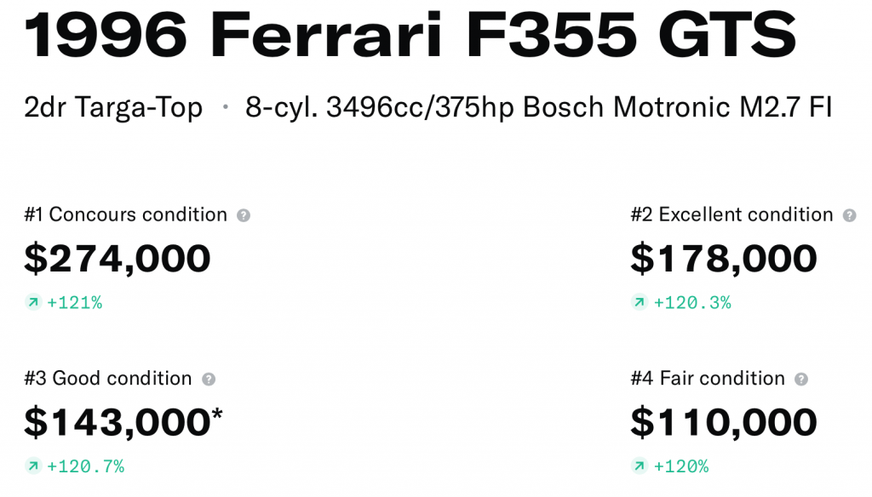Click the +120.3% change percentage

(x=692, y=303)
